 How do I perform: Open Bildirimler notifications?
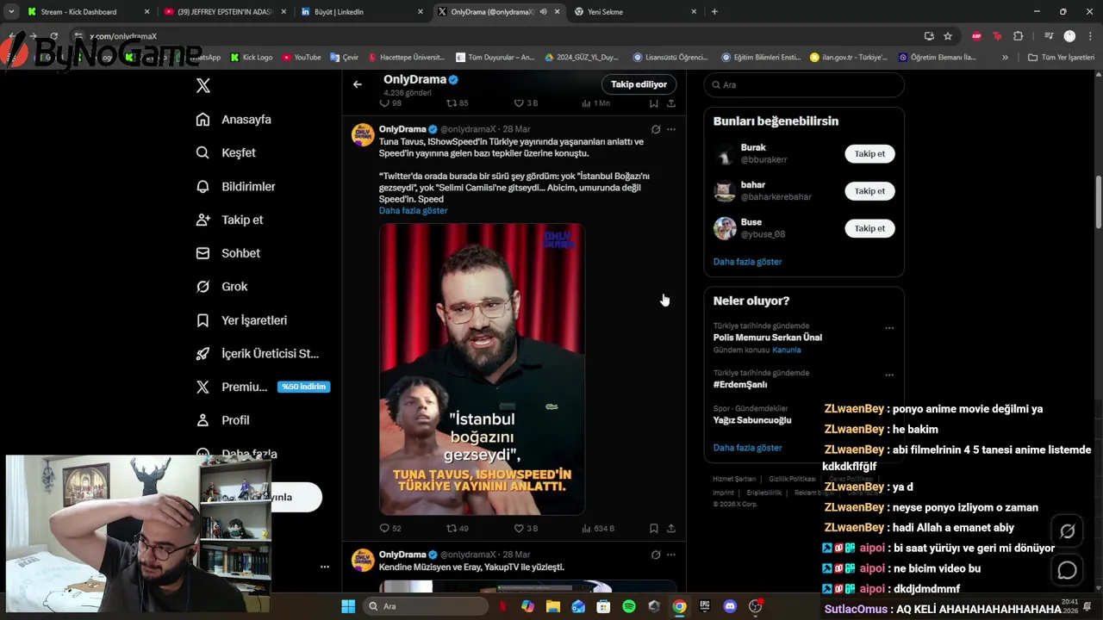[235, 186]
